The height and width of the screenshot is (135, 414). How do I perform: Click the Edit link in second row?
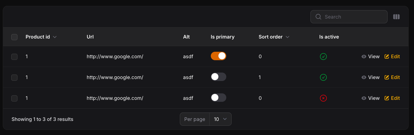point(392,77)
